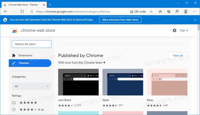200x115 pixels.
Task: Click the Just Black theme title
Action: point(65,100)
